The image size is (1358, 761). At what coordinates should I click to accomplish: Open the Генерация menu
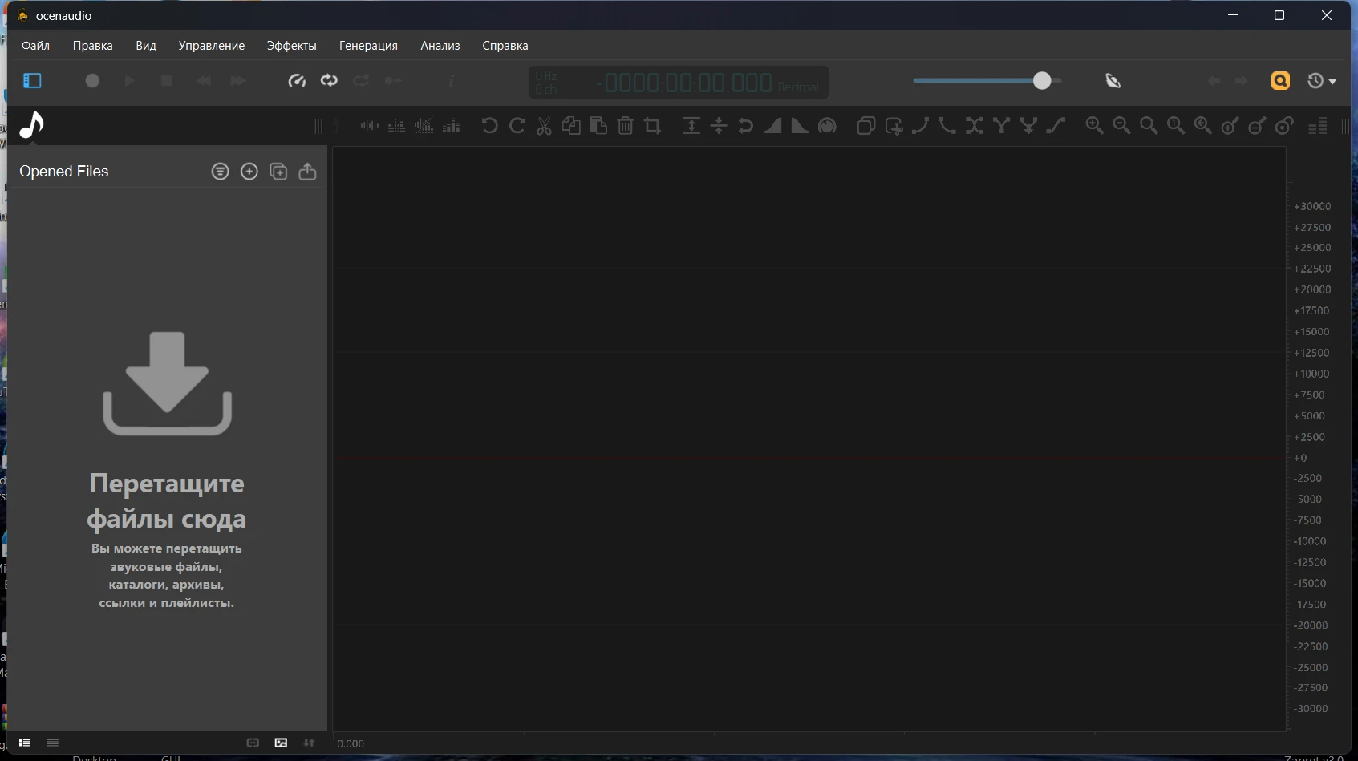368,46
